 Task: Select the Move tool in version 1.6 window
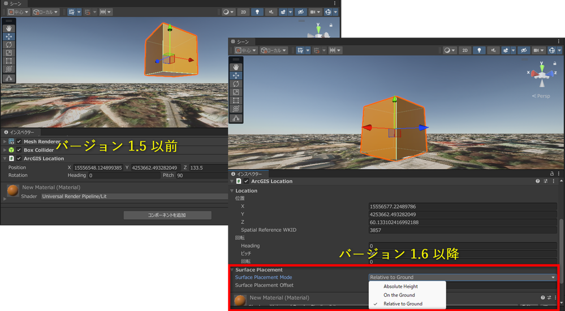[236, 75]
